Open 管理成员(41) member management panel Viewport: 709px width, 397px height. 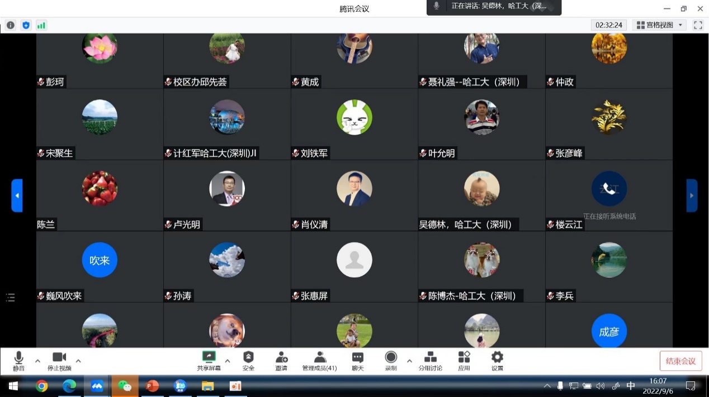[x=319, y=358]
